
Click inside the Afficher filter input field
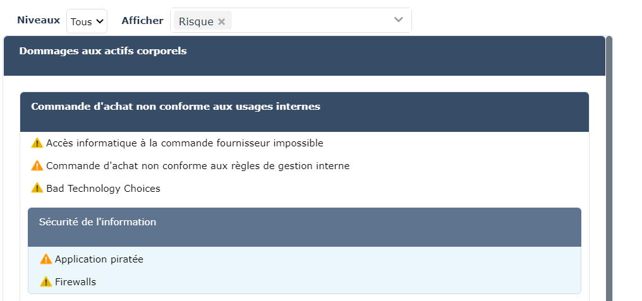click(310, 21)
